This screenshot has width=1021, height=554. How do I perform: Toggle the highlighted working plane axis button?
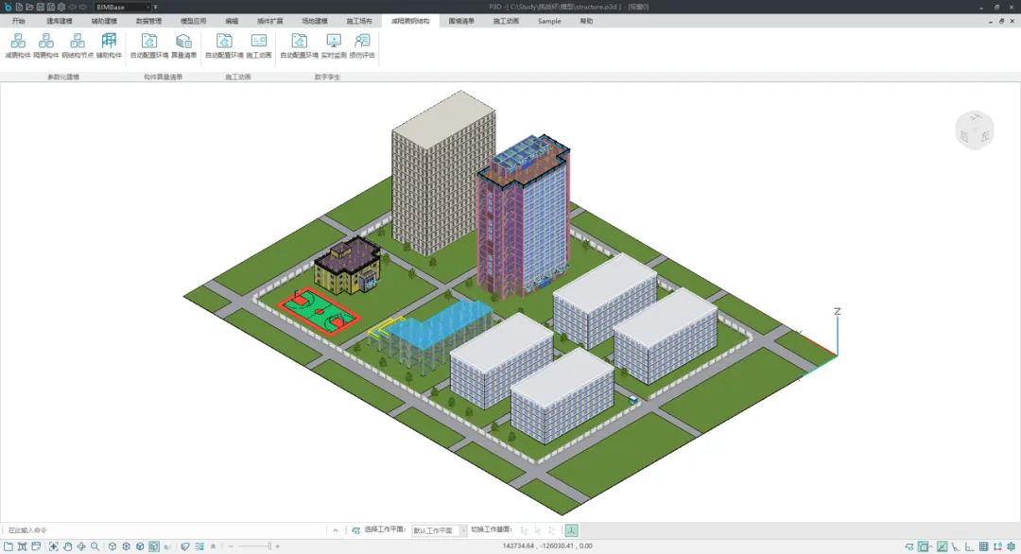(572, 530)
